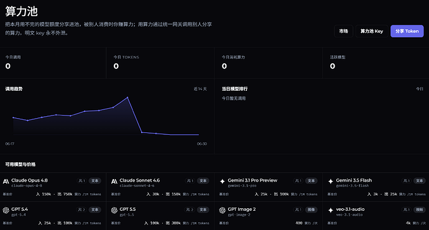Image resolution: width=429 pixels, height=230 pixels.
Task: Select the 活跃模型 stat card
Action: click(x=376, y=63)
